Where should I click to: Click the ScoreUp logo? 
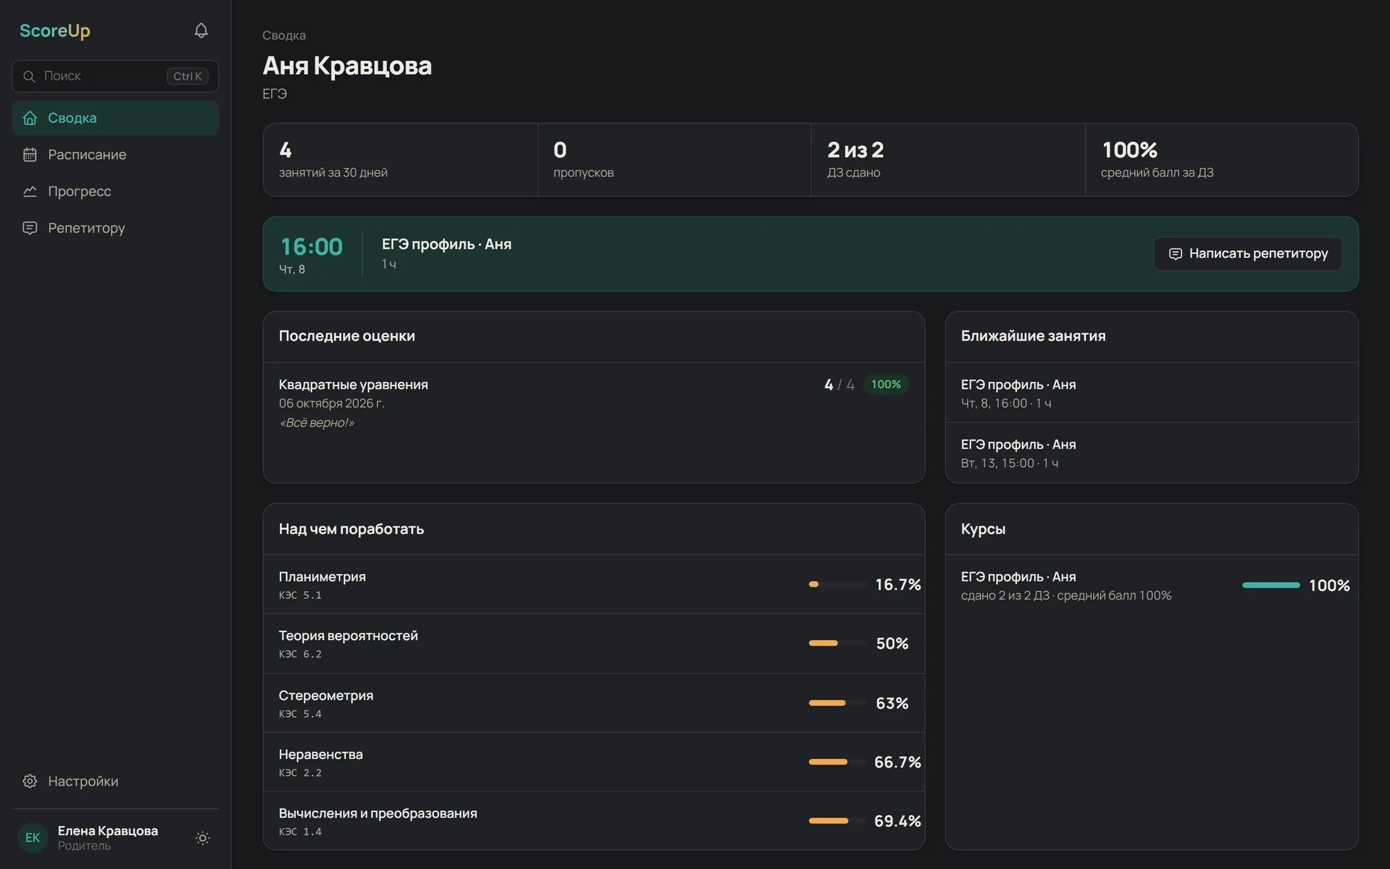(55, 30)
